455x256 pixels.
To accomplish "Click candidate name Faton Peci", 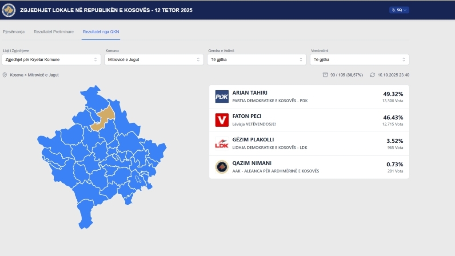I will click(247, 116).
